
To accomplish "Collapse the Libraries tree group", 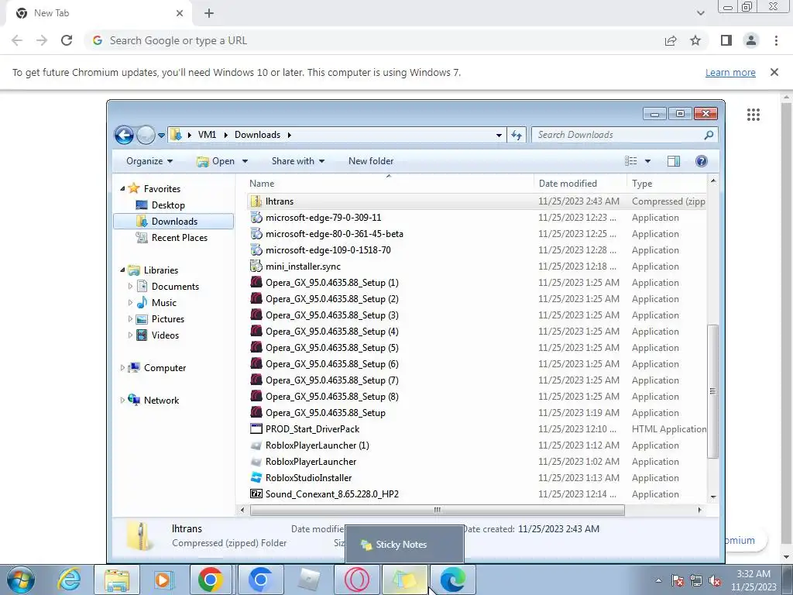I will tap(122, 270).
